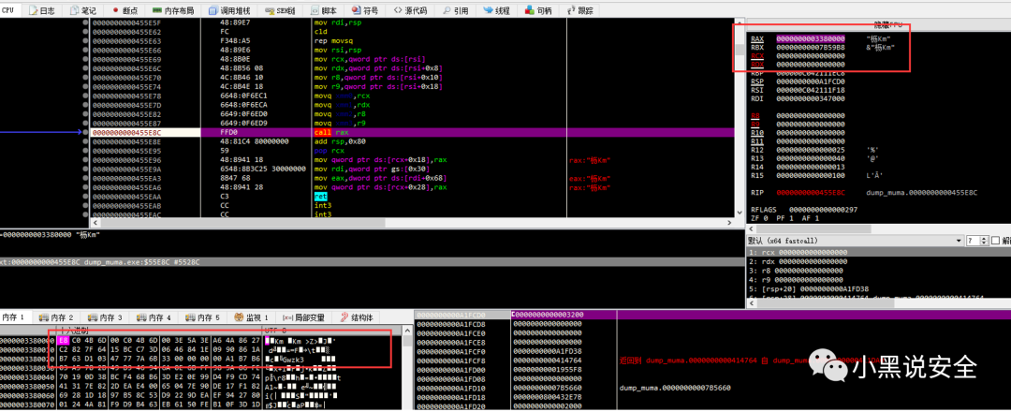Viewport: 1011px width, 412px height.
Task: Switch to the CPU tab
Action: pyautogui.click(x=11, y=10)
